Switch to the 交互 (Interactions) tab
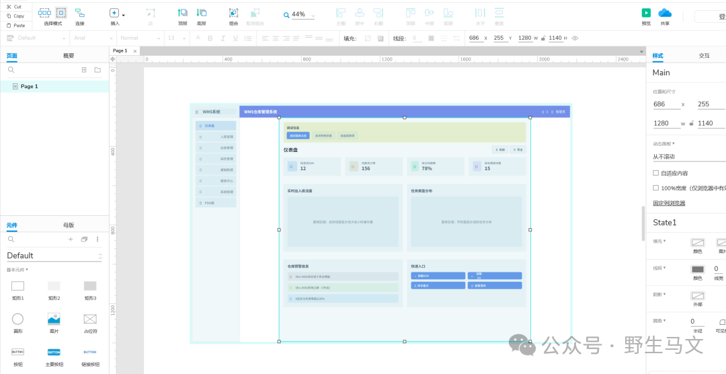Viewport: 726px width, 374px height. (704, 56)
